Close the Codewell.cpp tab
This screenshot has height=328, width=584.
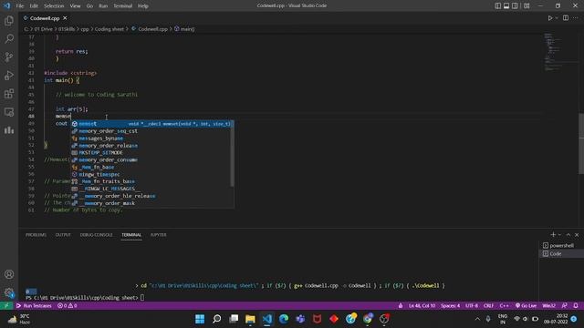point(65,18)
